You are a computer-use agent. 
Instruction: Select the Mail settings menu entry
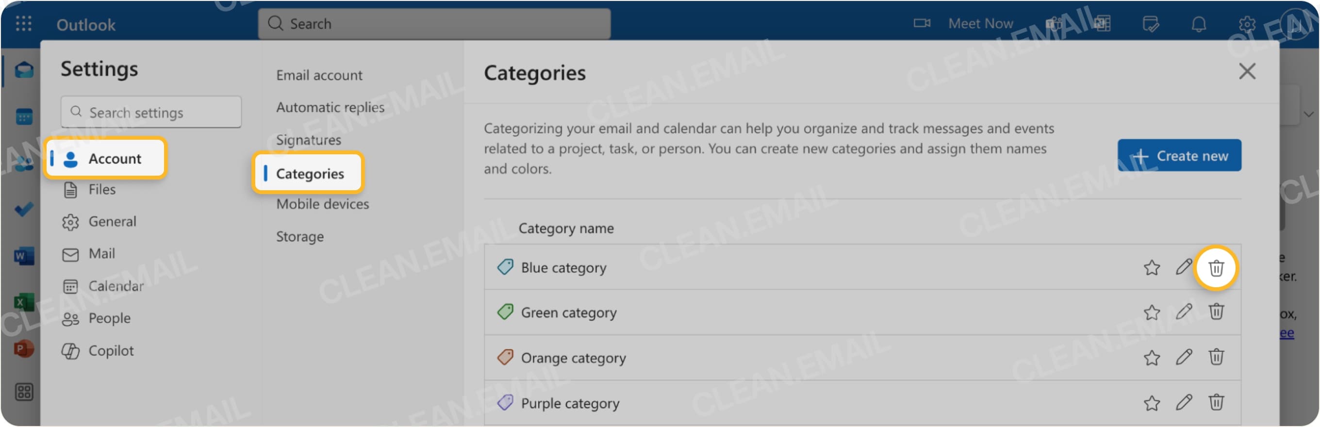click(x=101, y=254)
